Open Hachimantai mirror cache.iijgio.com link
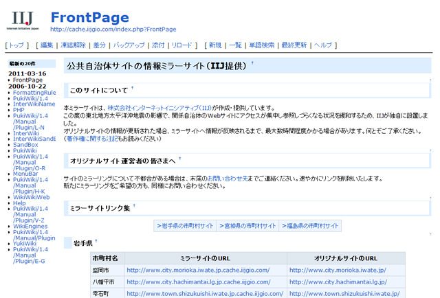The height and width of the screenshot is (298, 440). 199,282
